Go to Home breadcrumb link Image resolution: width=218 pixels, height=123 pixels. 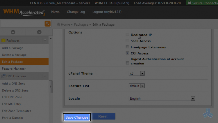(x=65, y=24)
